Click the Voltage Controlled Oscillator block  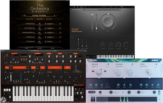pyautogui.click(x=19, y=67)
